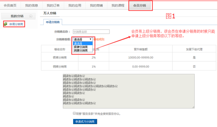Open the 我的课程 tab
This screenshot has height=127, width=218.
(118, 5)
